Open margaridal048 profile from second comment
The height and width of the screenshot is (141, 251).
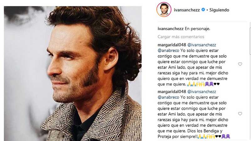click(x=172, y=91)
